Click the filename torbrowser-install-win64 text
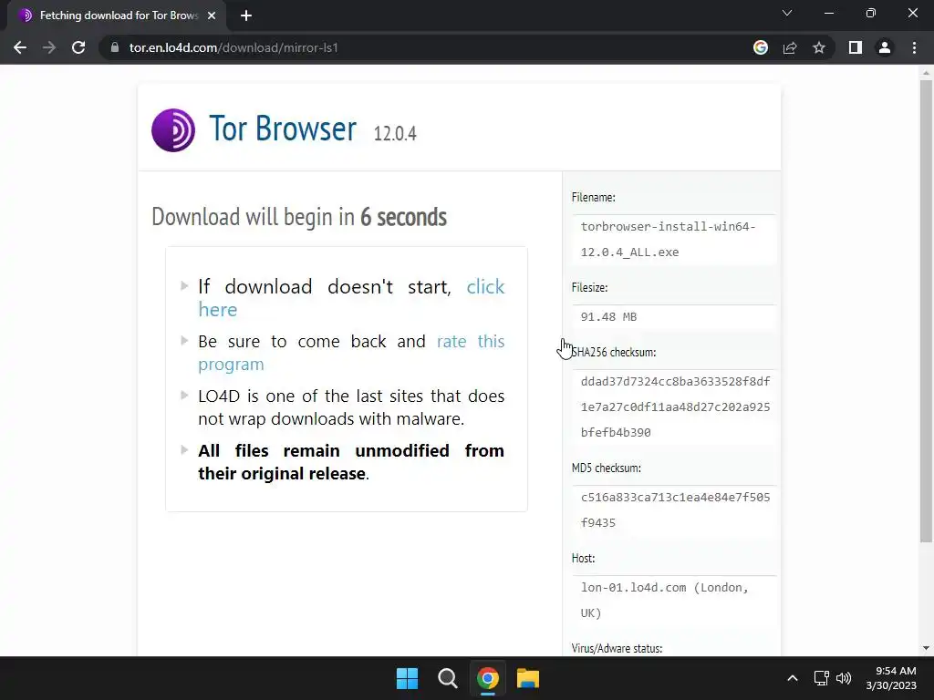934x700 pixels. [669, 240]
